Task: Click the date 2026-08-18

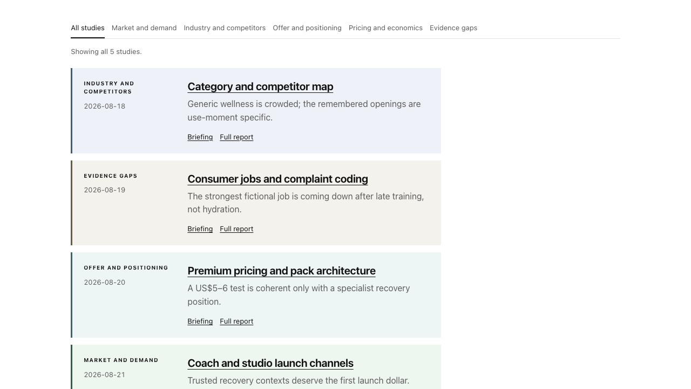Action: pyautogui.click(x=105, y=106)
